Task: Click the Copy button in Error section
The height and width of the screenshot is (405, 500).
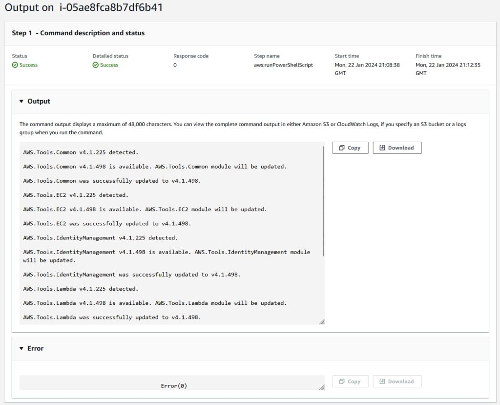Action: (x=350, y=382)
